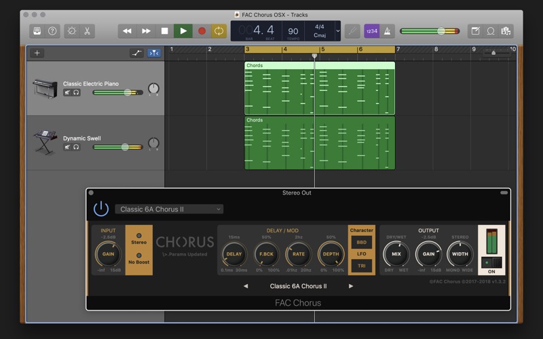The width and height of the screenshot is (543, 339).
Task: Show automation button in track header
Action: coord(137,53)
